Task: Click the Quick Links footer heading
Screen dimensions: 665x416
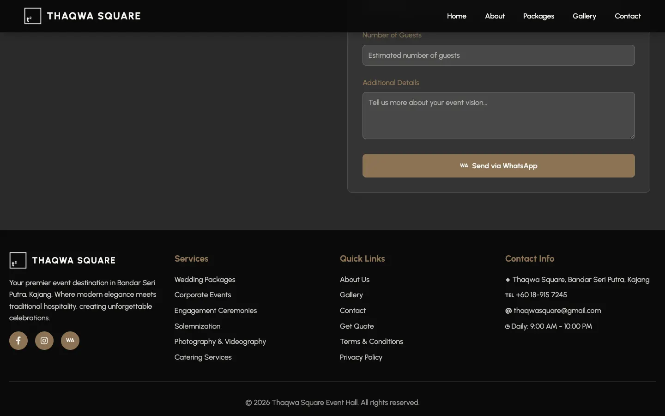Action: click(362, 259)
